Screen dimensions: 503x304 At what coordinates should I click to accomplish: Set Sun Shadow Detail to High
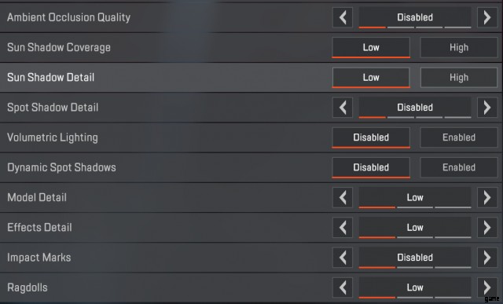click(459, 77)
